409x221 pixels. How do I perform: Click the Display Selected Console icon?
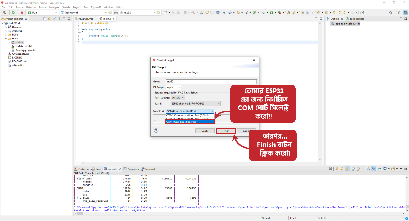click(x=385, y=169)
